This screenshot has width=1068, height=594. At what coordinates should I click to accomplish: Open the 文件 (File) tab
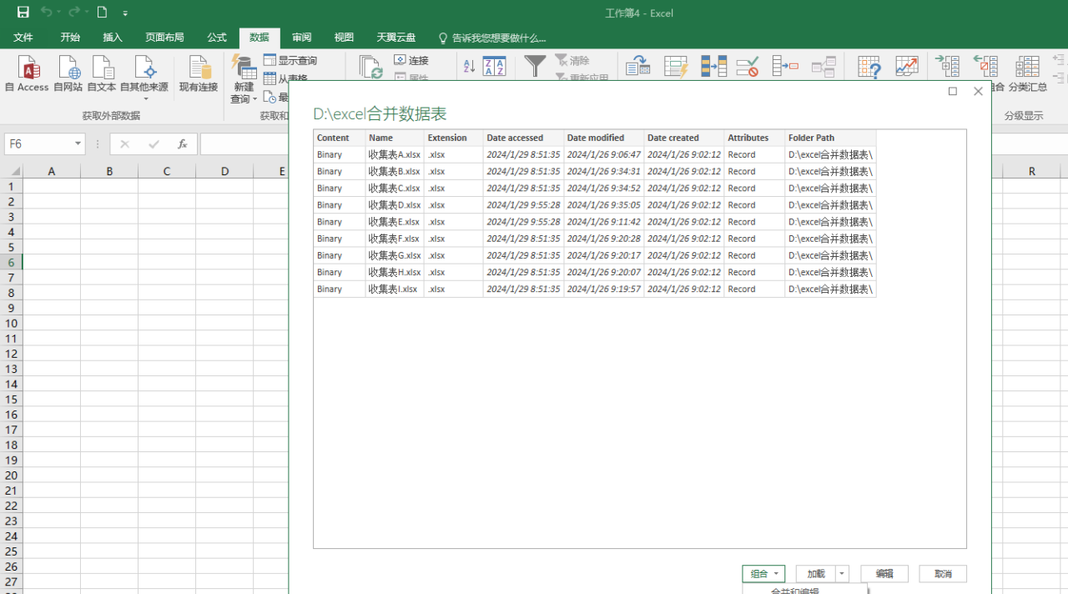(x=23, y=38)
